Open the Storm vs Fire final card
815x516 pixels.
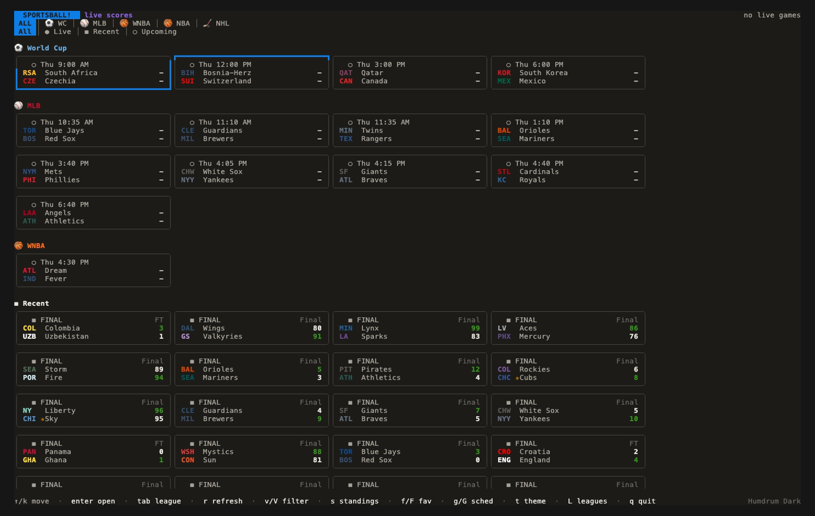point(93,369)
